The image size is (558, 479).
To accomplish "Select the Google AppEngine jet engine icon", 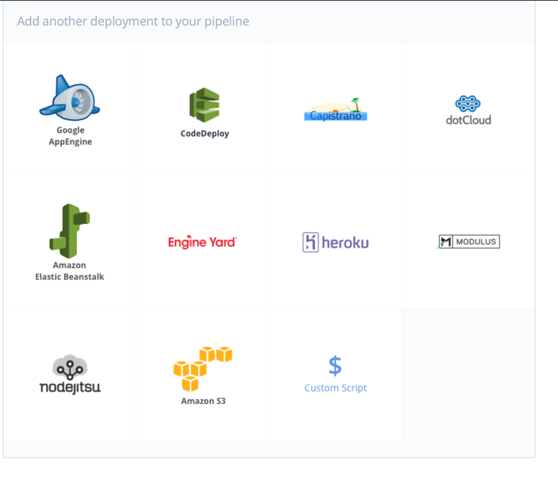I will tap(70, 98).
